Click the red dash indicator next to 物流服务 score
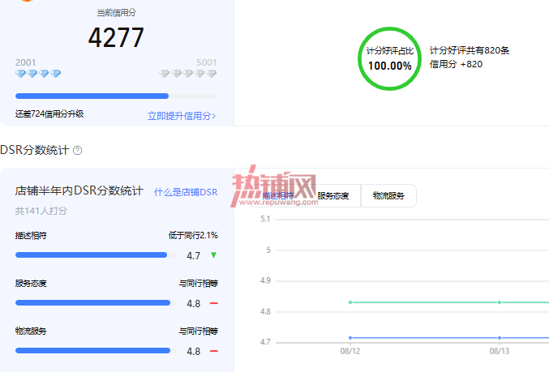This screenshot has width=549, height=372. (x=214, y=351)
